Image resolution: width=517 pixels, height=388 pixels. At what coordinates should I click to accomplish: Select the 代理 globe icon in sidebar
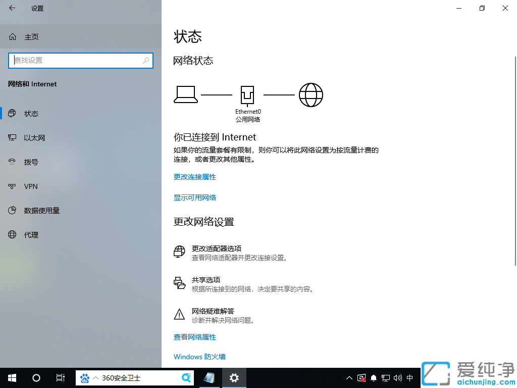(x=13, y=234)
